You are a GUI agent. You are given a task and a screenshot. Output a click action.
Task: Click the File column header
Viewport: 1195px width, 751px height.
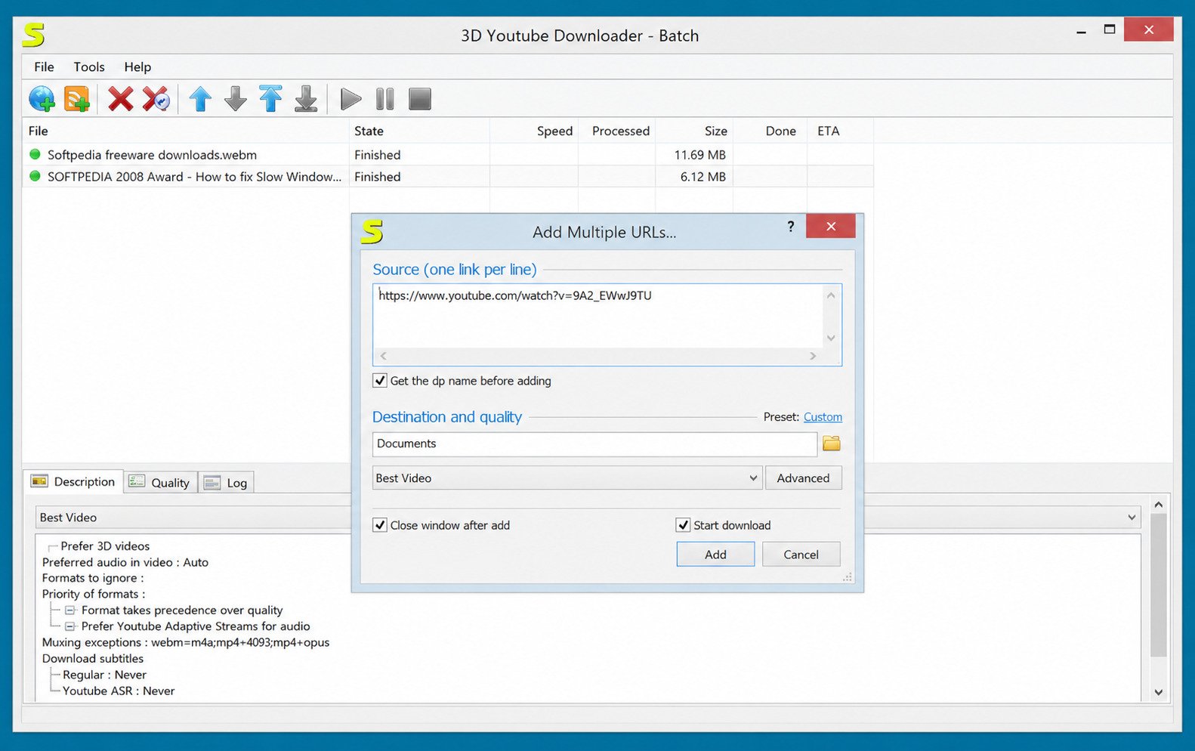185,131
